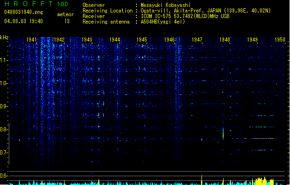Click the meteor count label
Viewport: 290px width, 185px height.
point(65,14)
